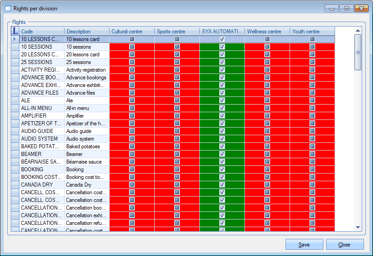Click the scroll up arrow of the grid
This screenshot has width=373, height=256.
click(x=358, y=31)
